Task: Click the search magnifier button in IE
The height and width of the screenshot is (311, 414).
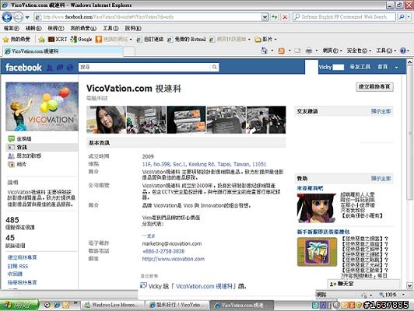Action: pyautogui.click(x=402, y=17)
